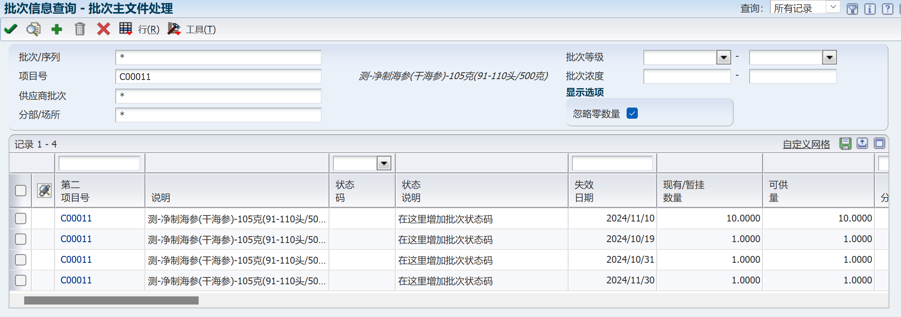Uncheck the 忽略零数量 checkbox
901x317 pixels.
pos(632,114)
